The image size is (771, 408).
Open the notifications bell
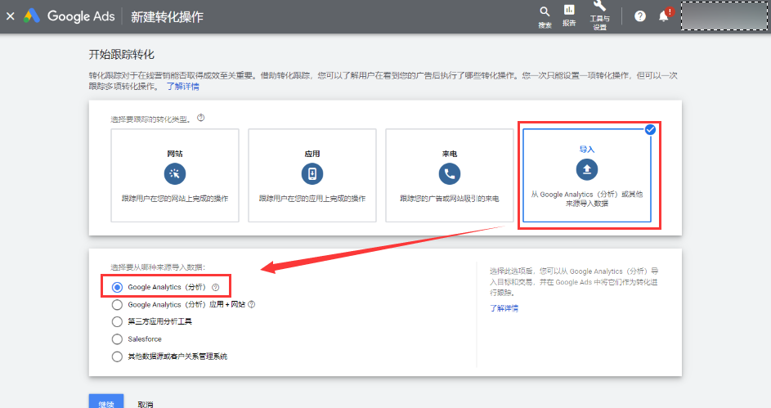[664, 16]
